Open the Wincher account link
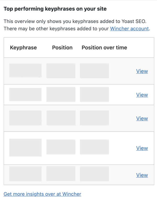The image size is (157, 203). [x=129, y=29]
